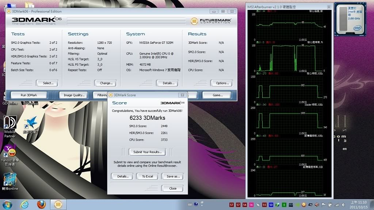Open the Windows Start menu

tap(8, 205)
